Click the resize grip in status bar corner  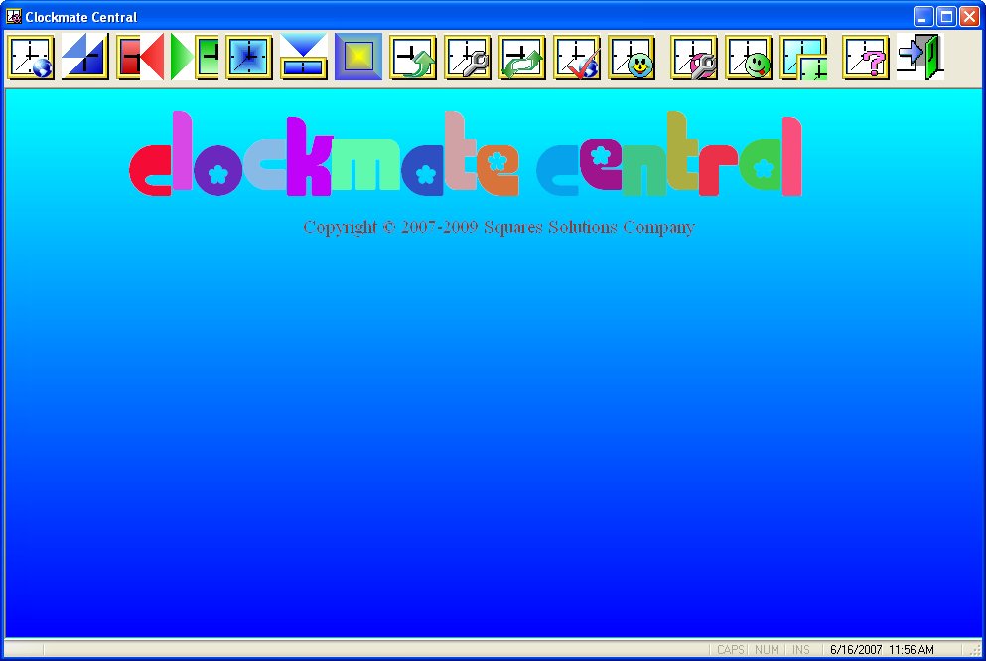click(x=975, y=650)
